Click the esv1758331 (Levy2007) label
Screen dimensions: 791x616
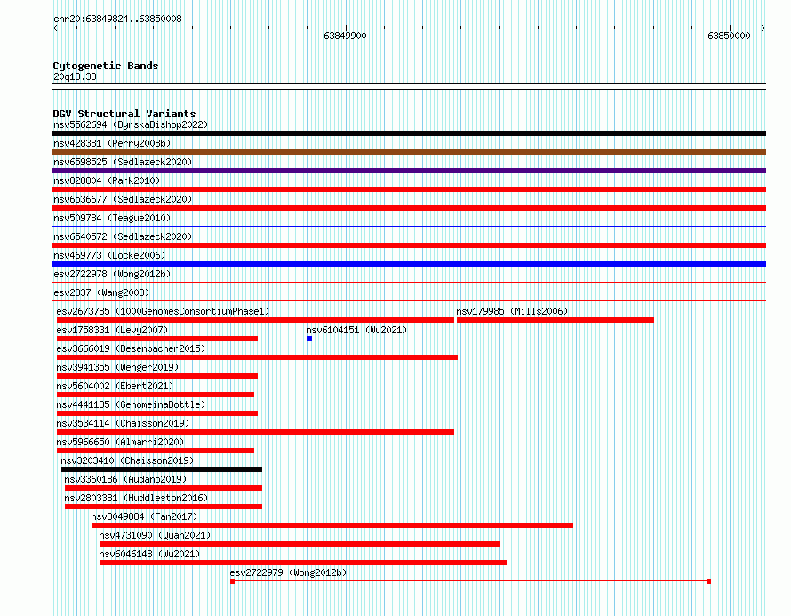112,330
